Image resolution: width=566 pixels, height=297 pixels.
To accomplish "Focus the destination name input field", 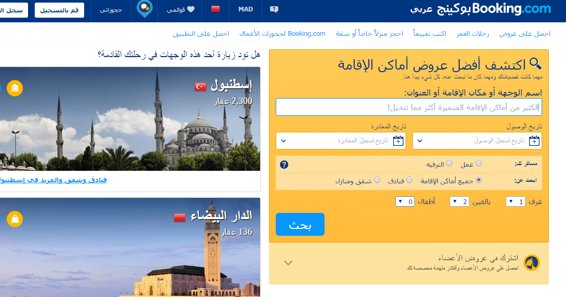I will (x=409, y=107).
